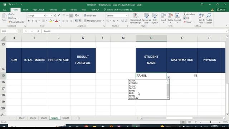Cancel the formula bar entry
Image resolution: width=229 pixels, height=129 pixels.
(x=26, y=31)
